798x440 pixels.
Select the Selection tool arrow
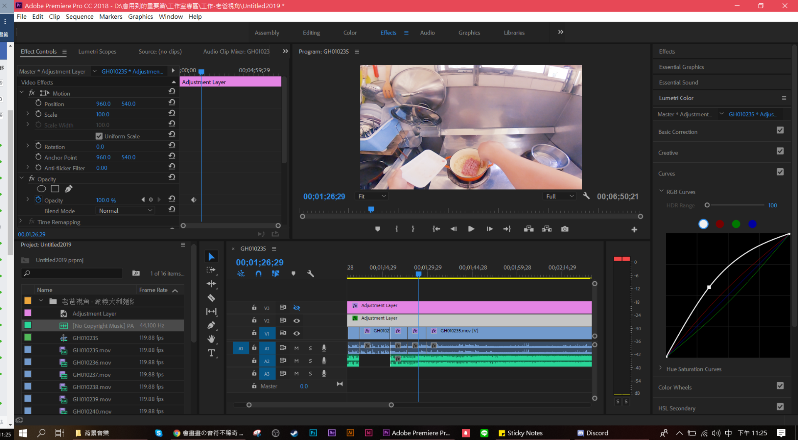click(x=211, y=256)
